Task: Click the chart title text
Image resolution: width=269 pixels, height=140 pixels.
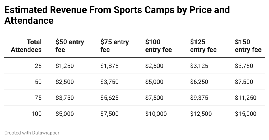Action: click(117, 15)
